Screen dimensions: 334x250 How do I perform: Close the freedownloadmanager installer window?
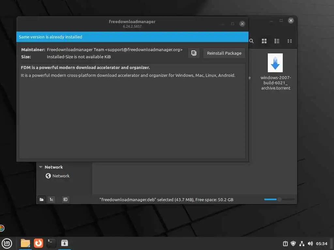(242, 24)
